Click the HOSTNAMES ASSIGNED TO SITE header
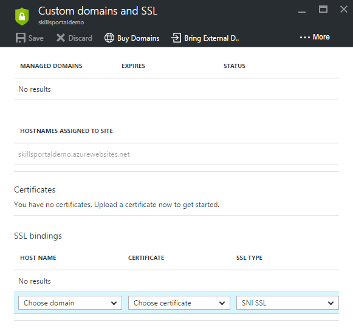Screen dimensions: 353x331 click(x=66, y=131)
